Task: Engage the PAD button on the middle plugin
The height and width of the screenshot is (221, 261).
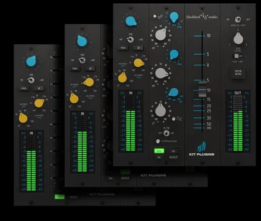Action: pyautogui.click(x=75, y=69)
